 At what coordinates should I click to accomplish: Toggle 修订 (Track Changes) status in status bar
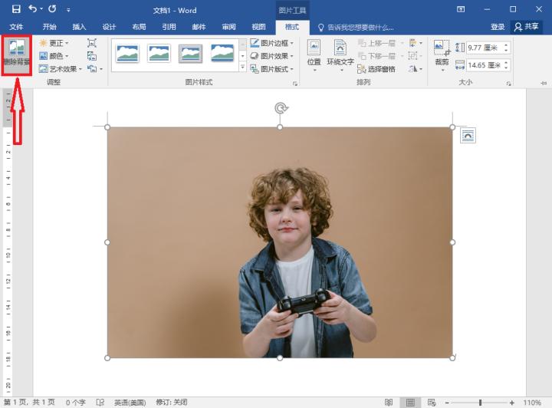[171, 402]
